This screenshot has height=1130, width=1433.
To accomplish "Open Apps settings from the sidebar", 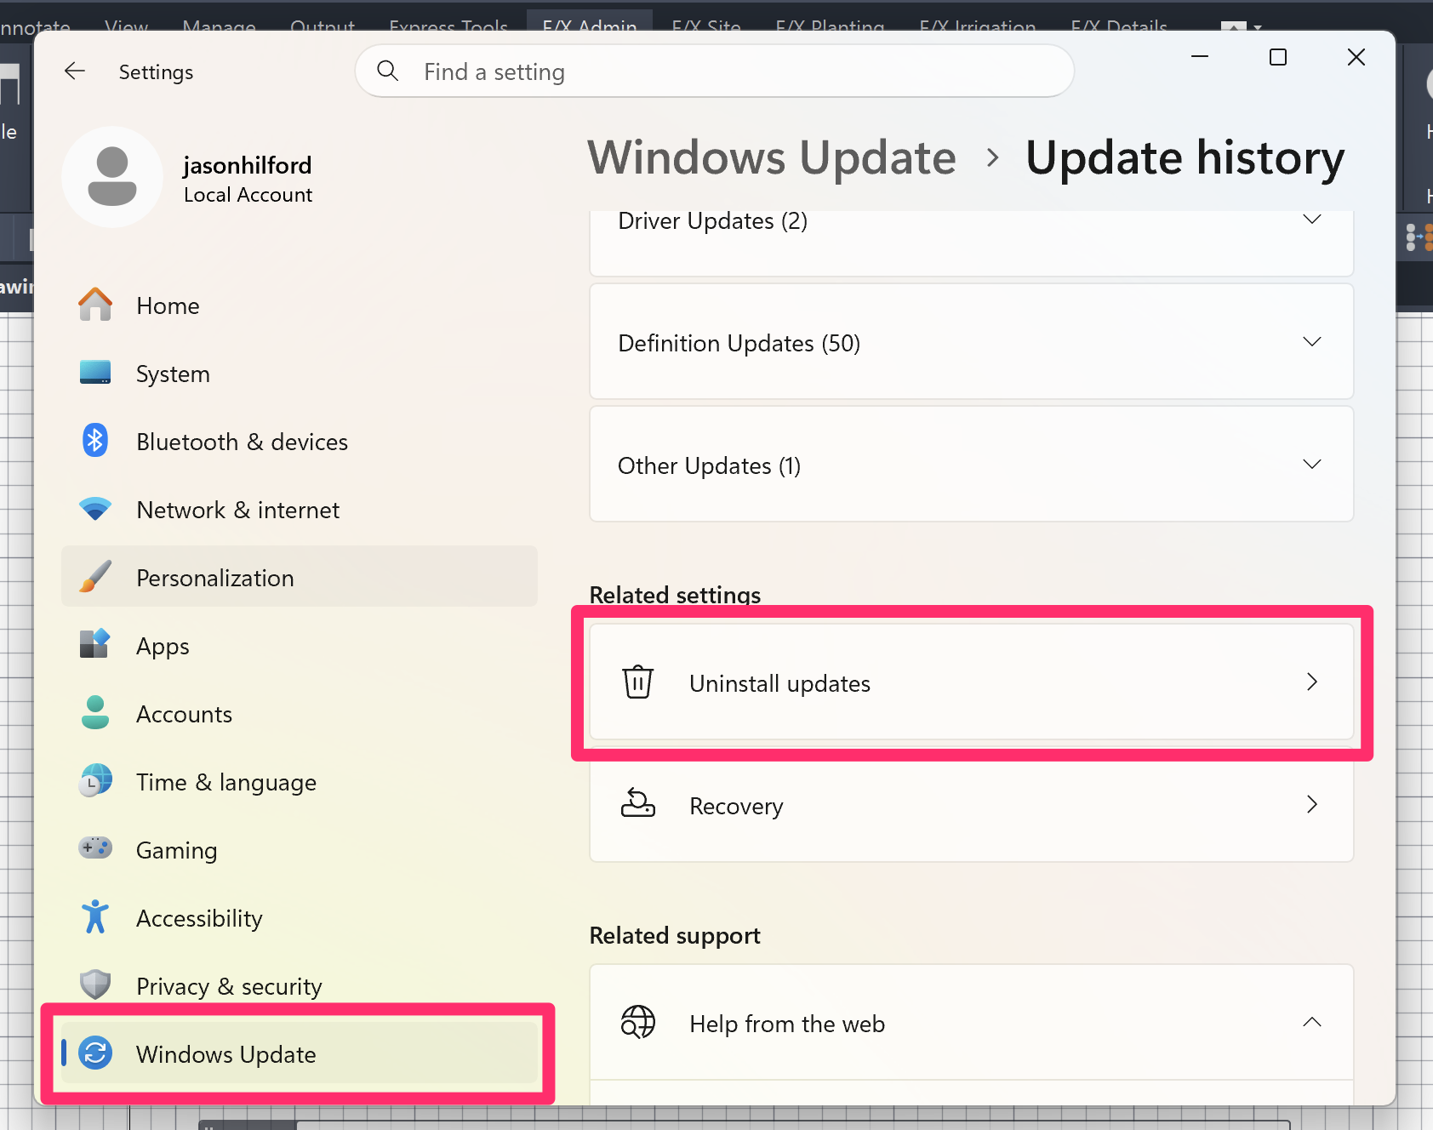I will 162,645.
